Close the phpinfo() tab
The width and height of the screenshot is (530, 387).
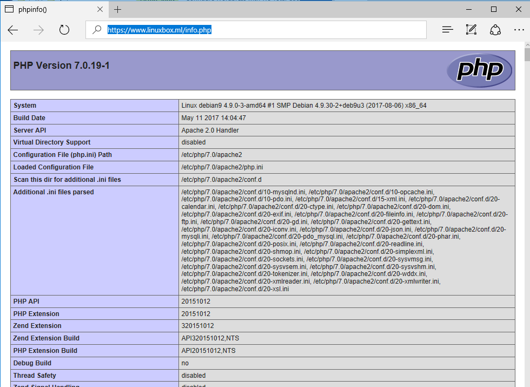(x=99, y=9)
